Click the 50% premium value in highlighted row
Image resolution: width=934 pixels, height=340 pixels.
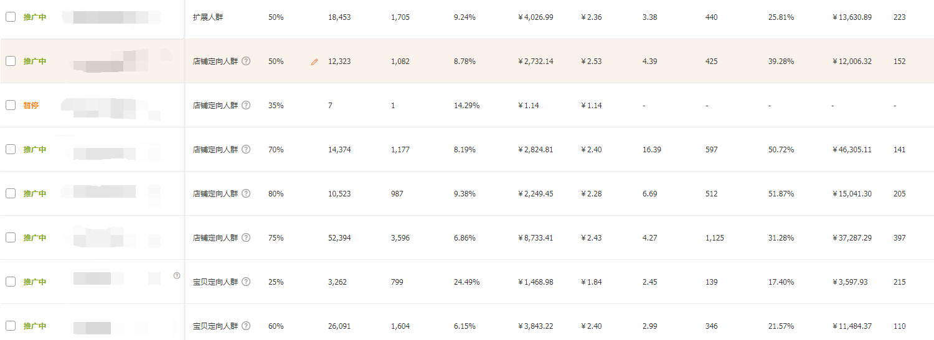click(x=275, y=62)
